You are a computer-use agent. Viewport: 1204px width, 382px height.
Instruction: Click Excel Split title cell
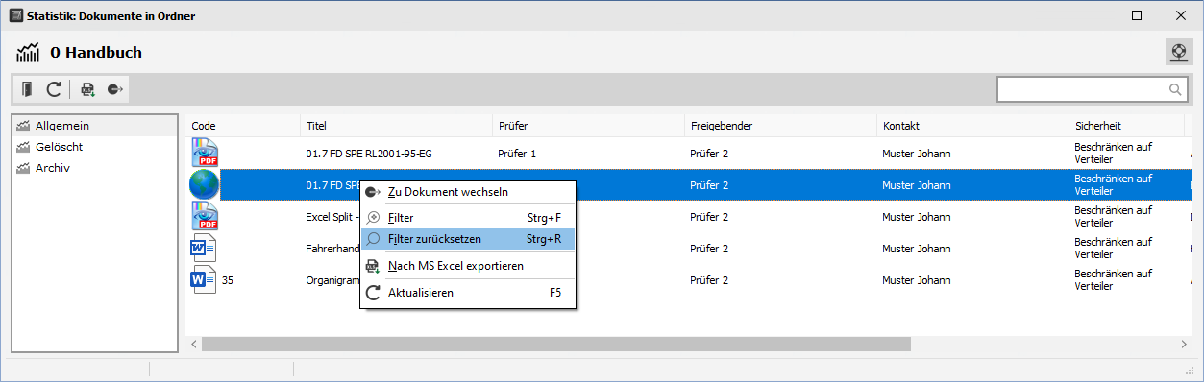coord(332,217)
